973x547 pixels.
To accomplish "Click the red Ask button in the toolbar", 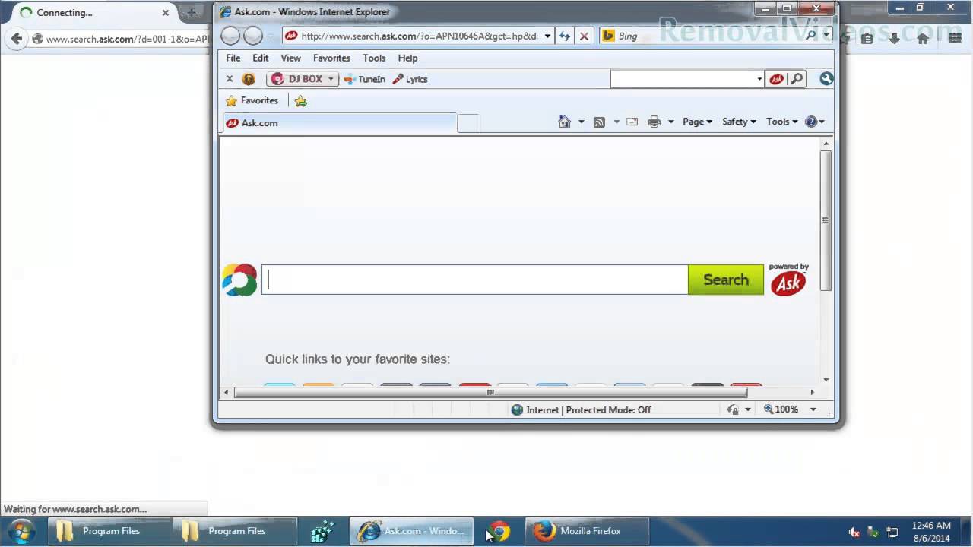I will 776,79.
